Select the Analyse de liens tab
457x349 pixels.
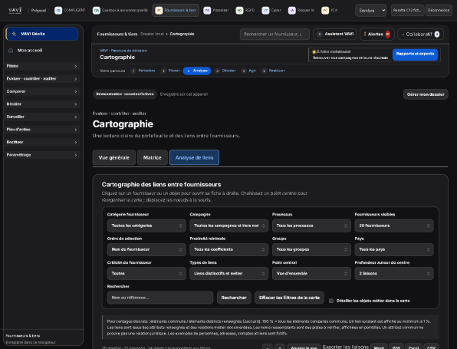tap(194, 157)
